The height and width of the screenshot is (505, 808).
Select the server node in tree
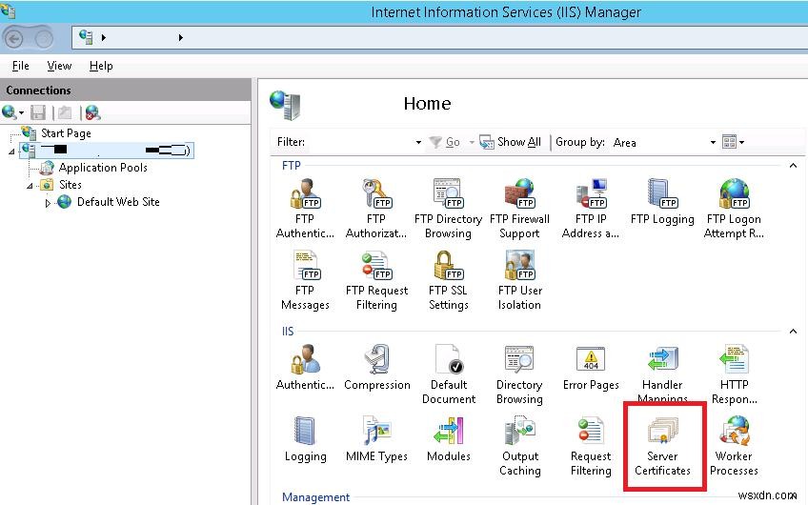tap(106, 150)
